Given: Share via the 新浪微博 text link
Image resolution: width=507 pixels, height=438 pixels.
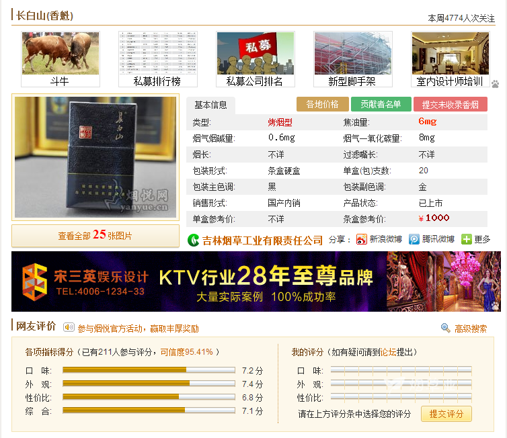Looking at the screenshot, I should (386, 239).
